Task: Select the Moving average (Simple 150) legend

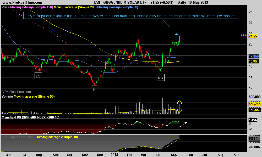Action: (x=32, y=7)
